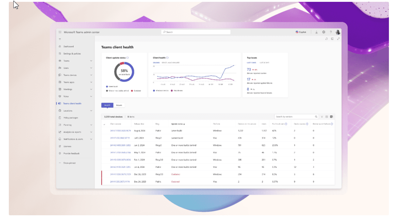Expand the Analytics & reports chevron
Viewport: 395px width, 218px height.
point(91,132)
